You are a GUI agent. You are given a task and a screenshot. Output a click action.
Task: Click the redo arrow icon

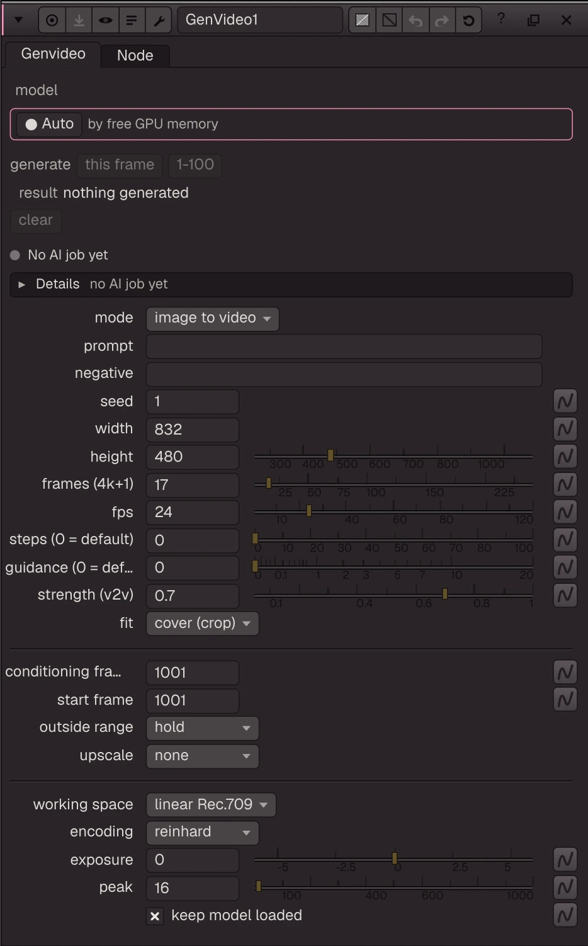pos(442,20)
